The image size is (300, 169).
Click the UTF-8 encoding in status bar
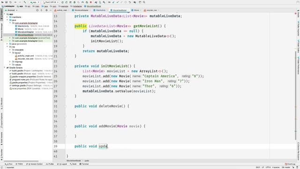click(x=268, y=167)
